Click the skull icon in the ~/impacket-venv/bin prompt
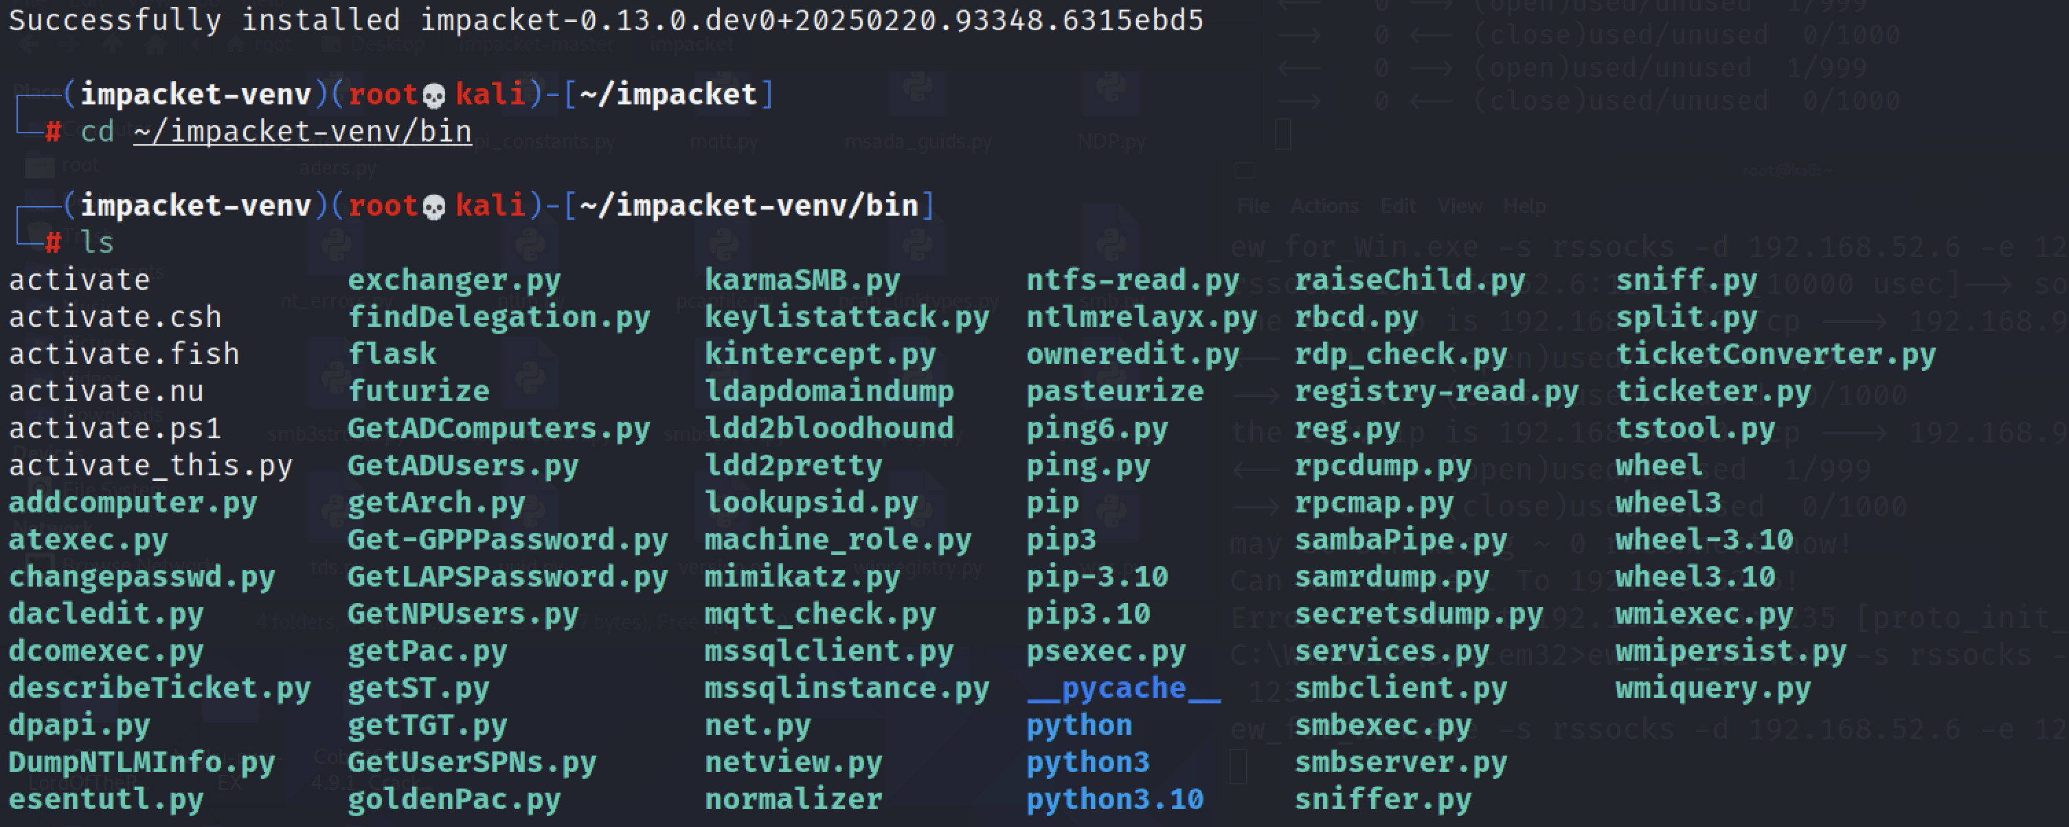 click(x=433, y=208)
